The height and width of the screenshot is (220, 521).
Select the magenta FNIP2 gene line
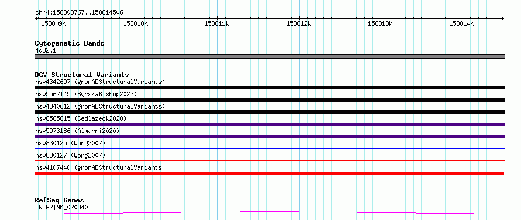(x=269, y=212)
